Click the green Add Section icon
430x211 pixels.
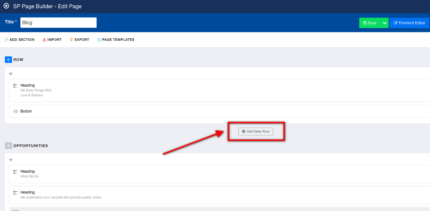6,39
